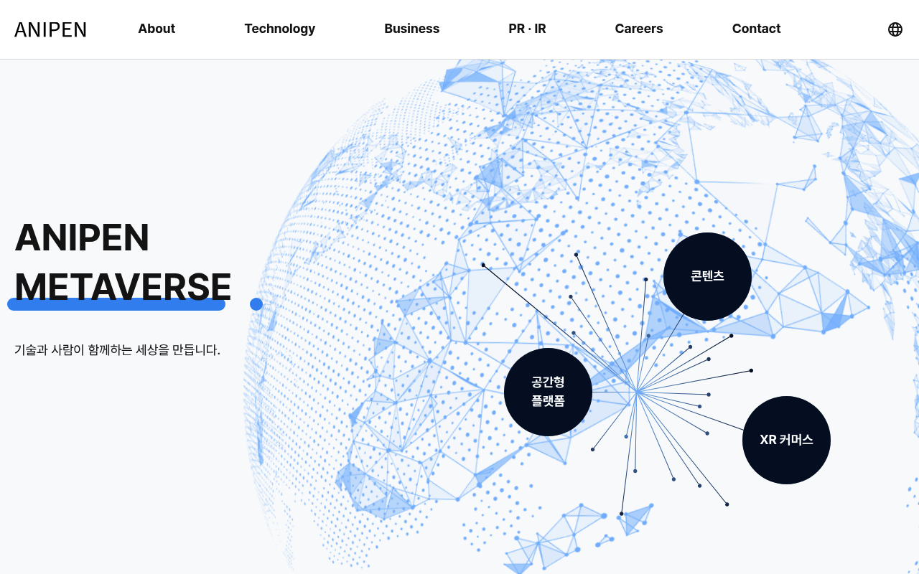Click the tagline 기술과 사람이 함께하는 세상을 만듭니다.

(x=117, y=350)
